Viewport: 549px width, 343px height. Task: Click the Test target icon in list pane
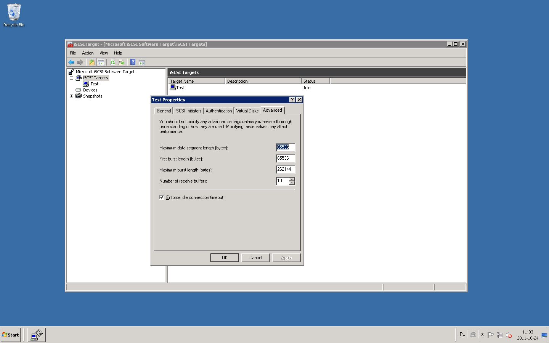[x=173, y=88]
